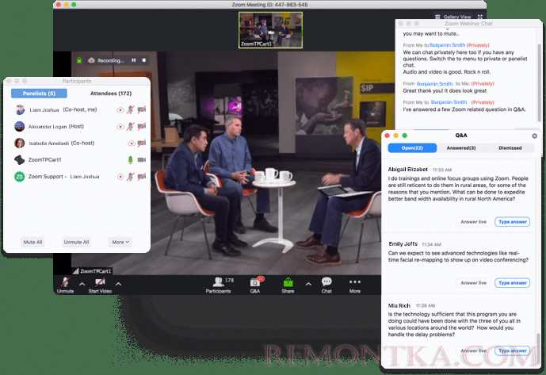546x375 pixels.
Task: Select Isabella's avatar in panelist list
Action: [x=20, y=143]
